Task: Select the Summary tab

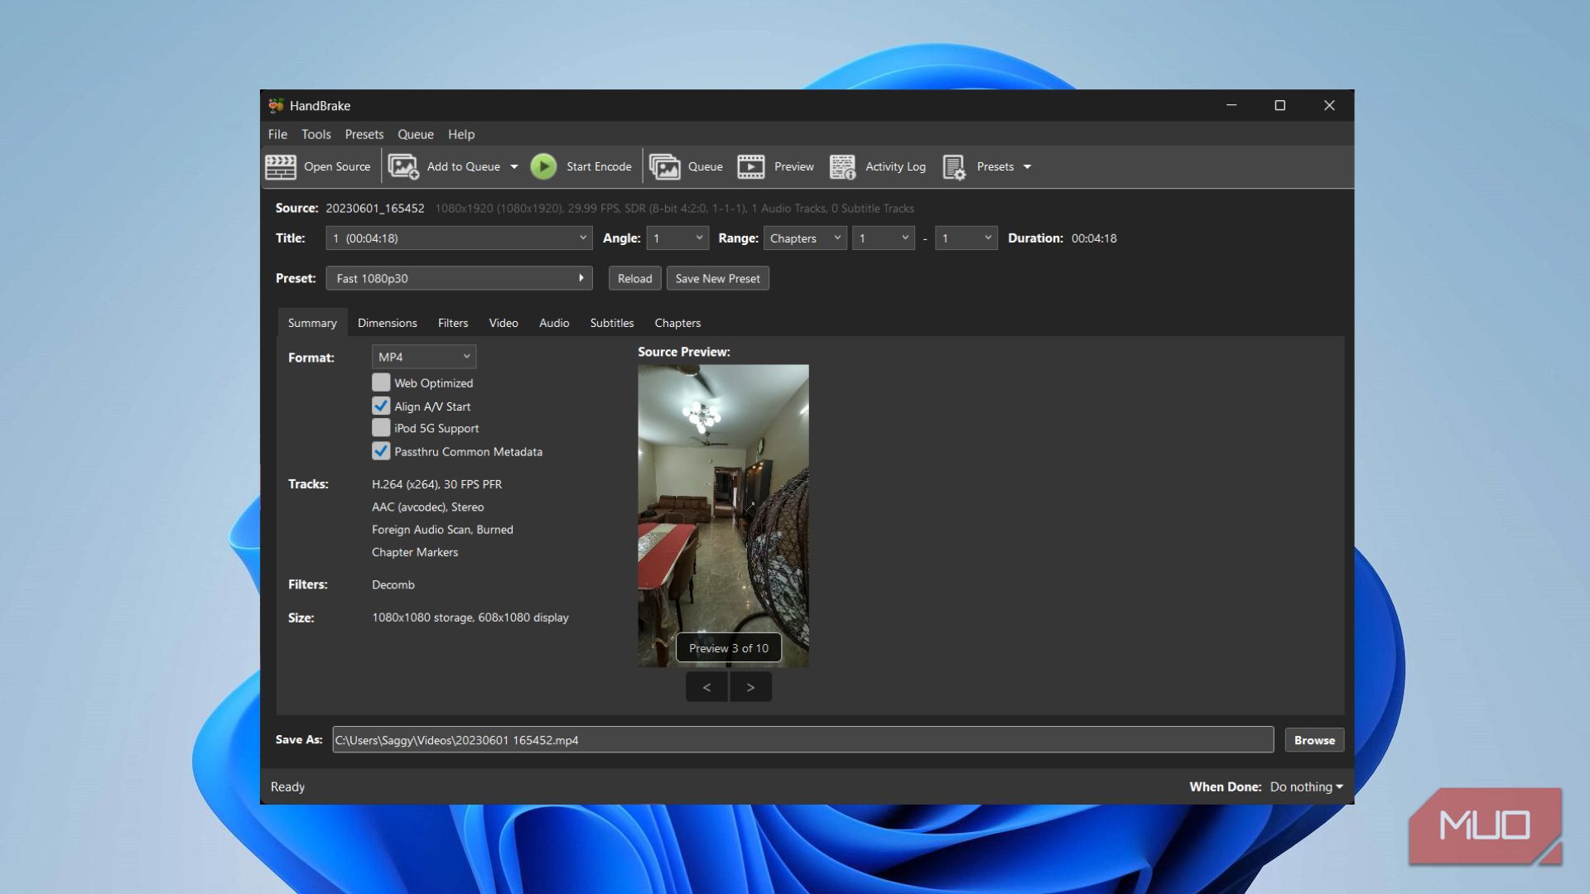Action: click(x=312, y=323)
